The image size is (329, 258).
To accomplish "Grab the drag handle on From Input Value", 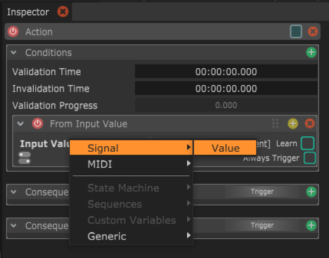I will point(276,123).
